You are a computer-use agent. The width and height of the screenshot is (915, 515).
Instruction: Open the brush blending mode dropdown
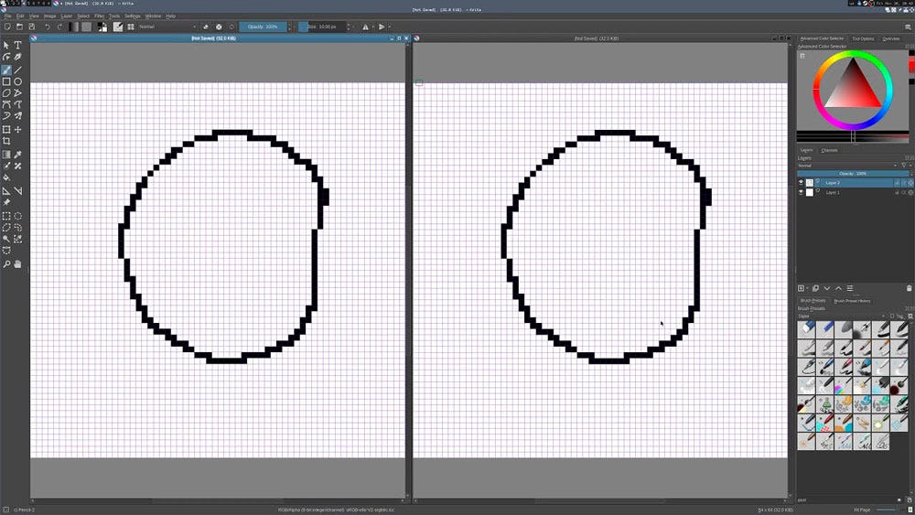(167, 27)
